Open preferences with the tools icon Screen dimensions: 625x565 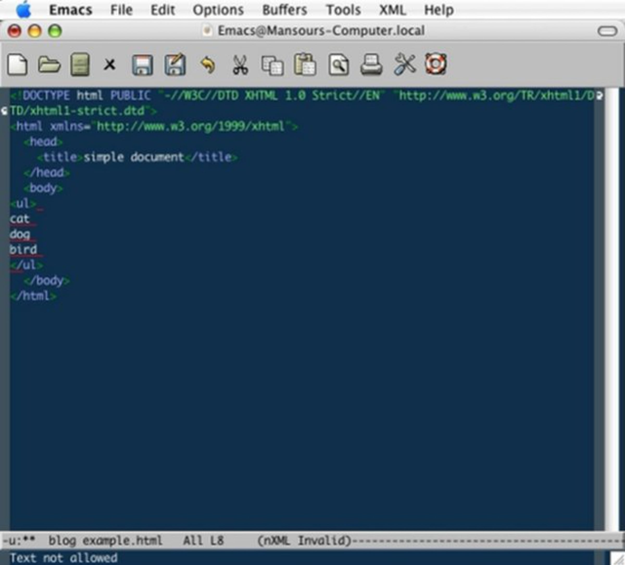405,64
